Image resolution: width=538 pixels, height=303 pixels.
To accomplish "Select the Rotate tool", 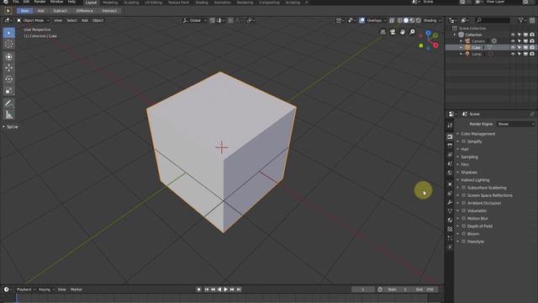I will pos(9,79).
